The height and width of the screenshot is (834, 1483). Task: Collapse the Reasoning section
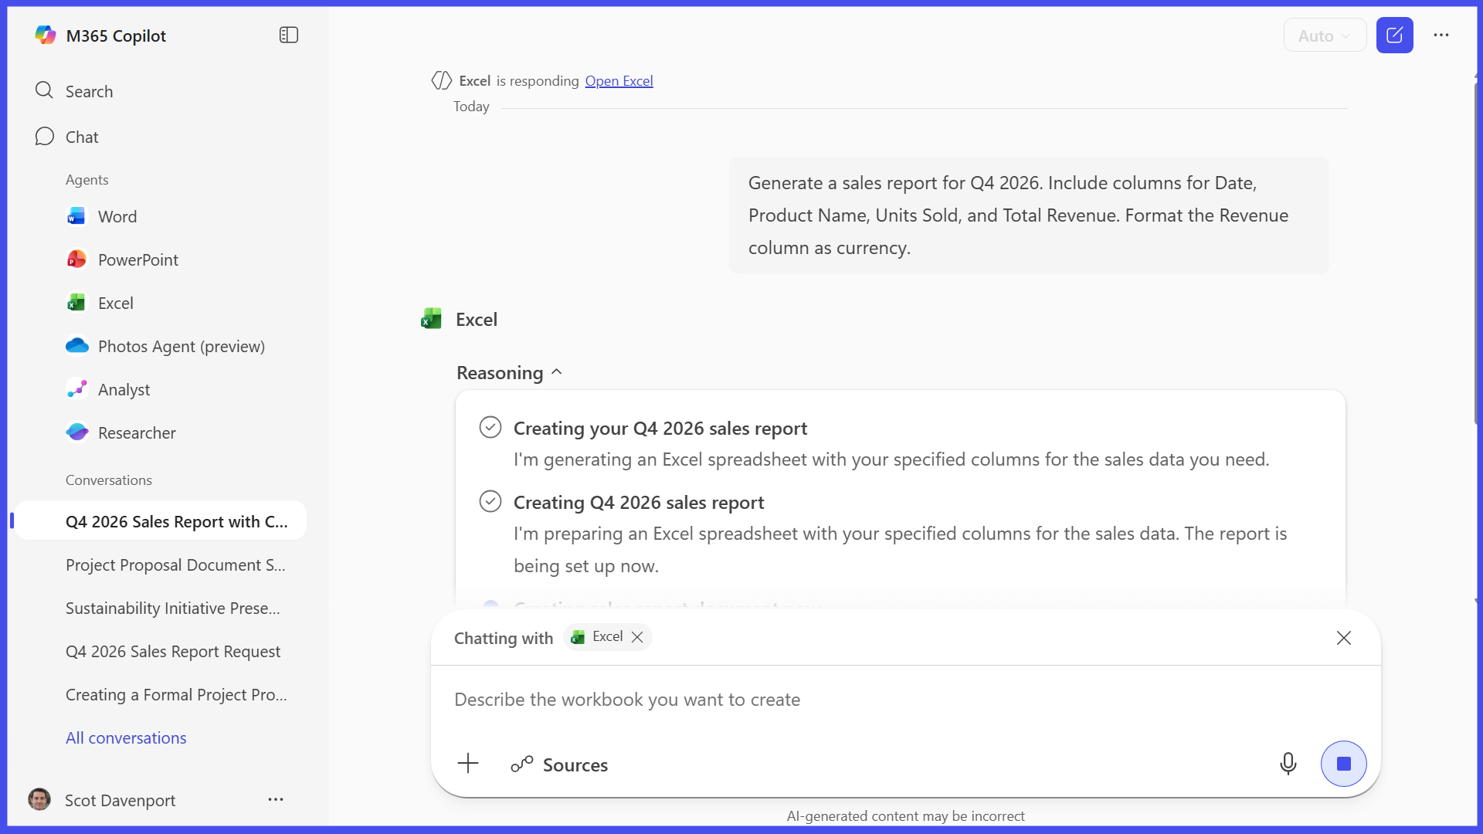(x=509, y=372)
